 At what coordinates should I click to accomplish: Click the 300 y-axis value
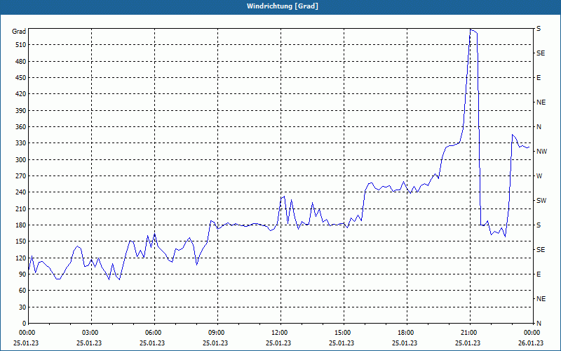(x=21, y=159)
